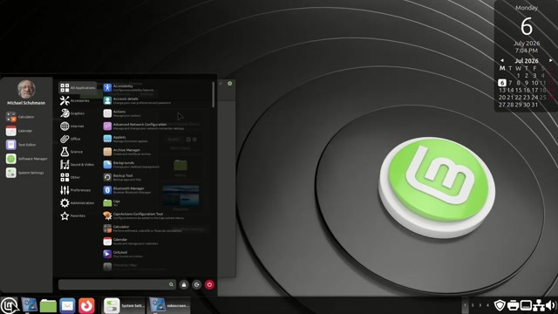Launch Software Manager from favorites
The image size is (558, 314).
pos(27,159)
